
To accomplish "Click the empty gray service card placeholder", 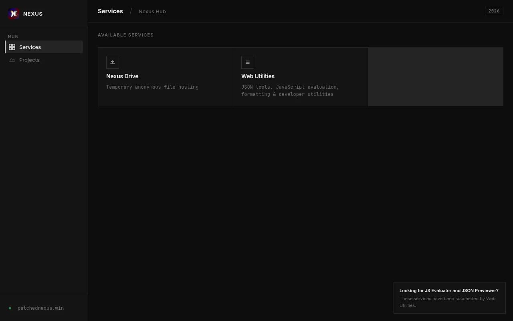I will [436, 77].
